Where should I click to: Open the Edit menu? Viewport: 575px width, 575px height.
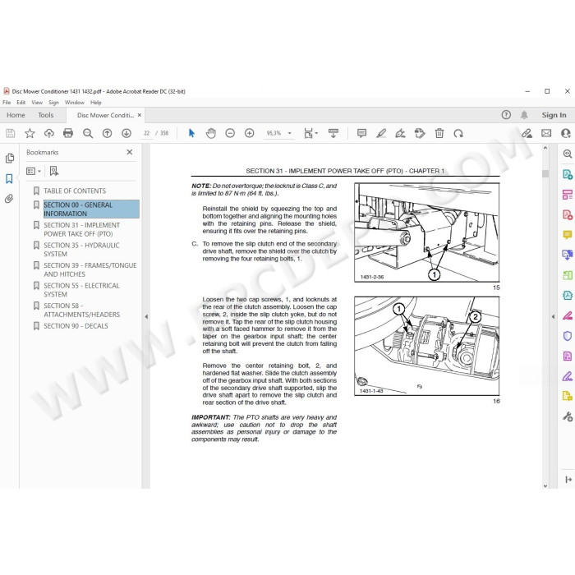pyautogui.click(x=21, y=103)
